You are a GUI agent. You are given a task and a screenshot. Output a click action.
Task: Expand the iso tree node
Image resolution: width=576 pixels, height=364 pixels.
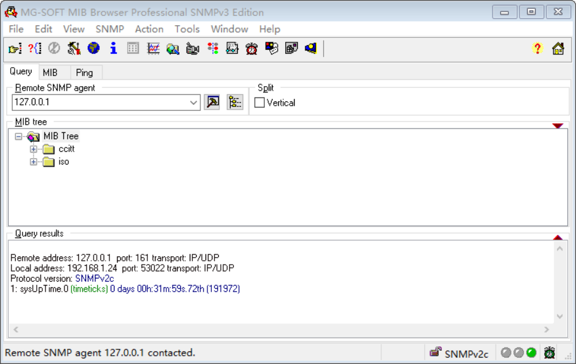[x=34, y=162]
